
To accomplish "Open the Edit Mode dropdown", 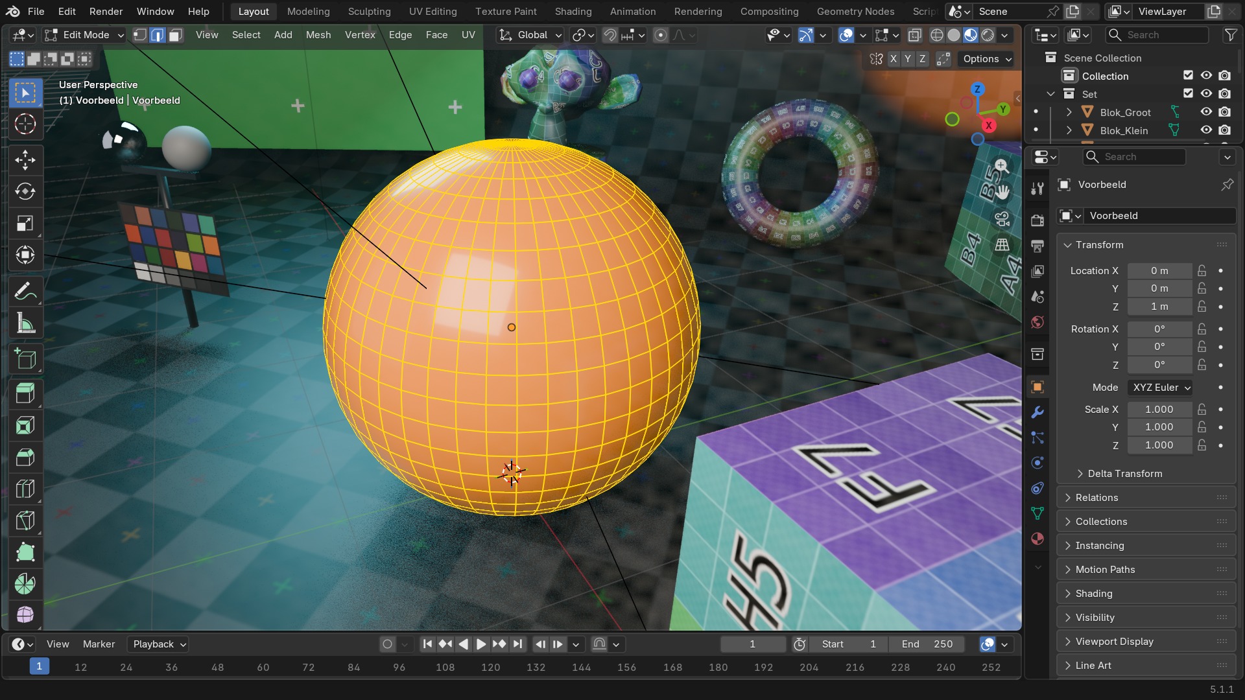I will pos(84,35).
